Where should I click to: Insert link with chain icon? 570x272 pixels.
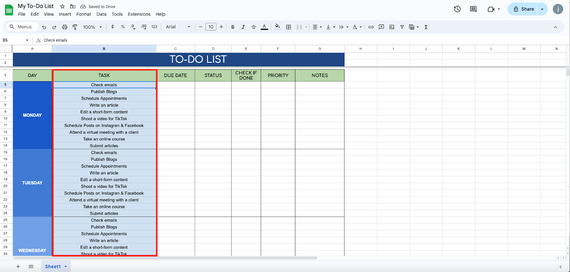[371, 27]
